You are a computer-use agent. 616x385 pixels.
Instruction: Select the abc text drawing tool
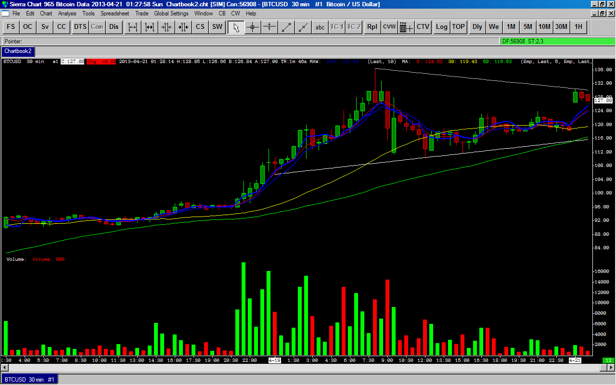[x=320, y=27]
